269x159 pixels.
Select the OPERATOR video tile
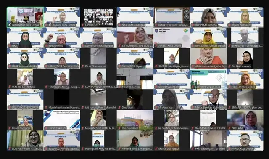pyautogui.click(x=98, y=17)
